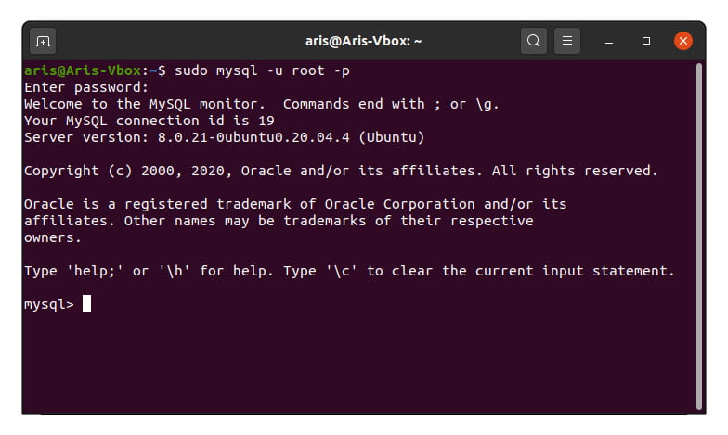The image size is (728, 435).
Task: Click the 'Enter password:' line
Action: (86, 87)
